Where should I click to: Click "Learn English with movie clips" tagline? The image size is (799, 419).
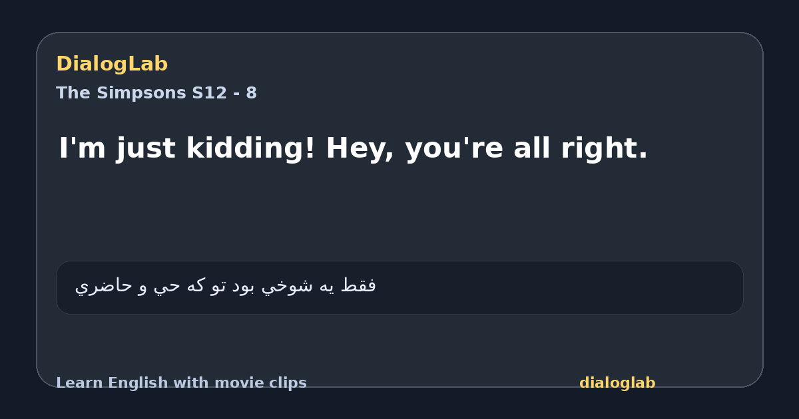[x=181, y=383]
